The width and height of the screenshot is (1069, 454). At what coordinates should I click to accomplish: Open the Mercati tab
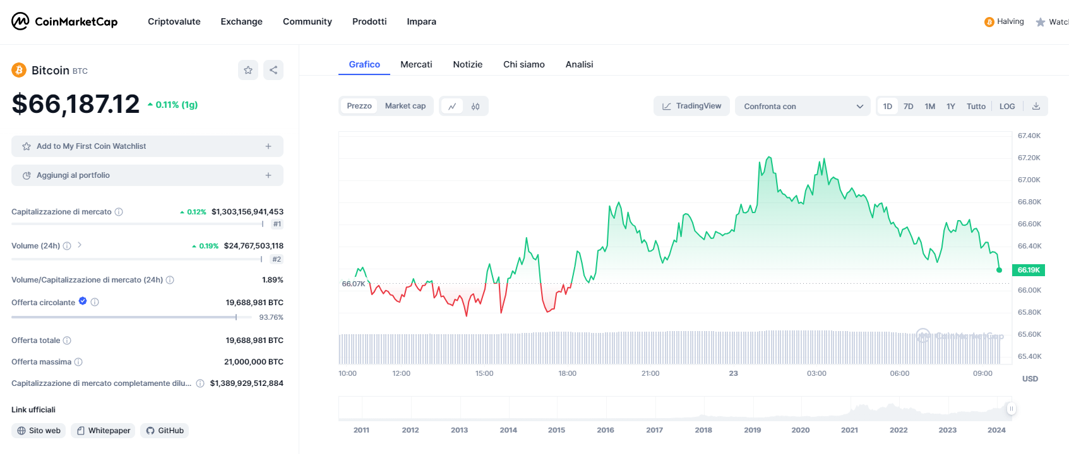pyautogui.click(x=416, y=64)
